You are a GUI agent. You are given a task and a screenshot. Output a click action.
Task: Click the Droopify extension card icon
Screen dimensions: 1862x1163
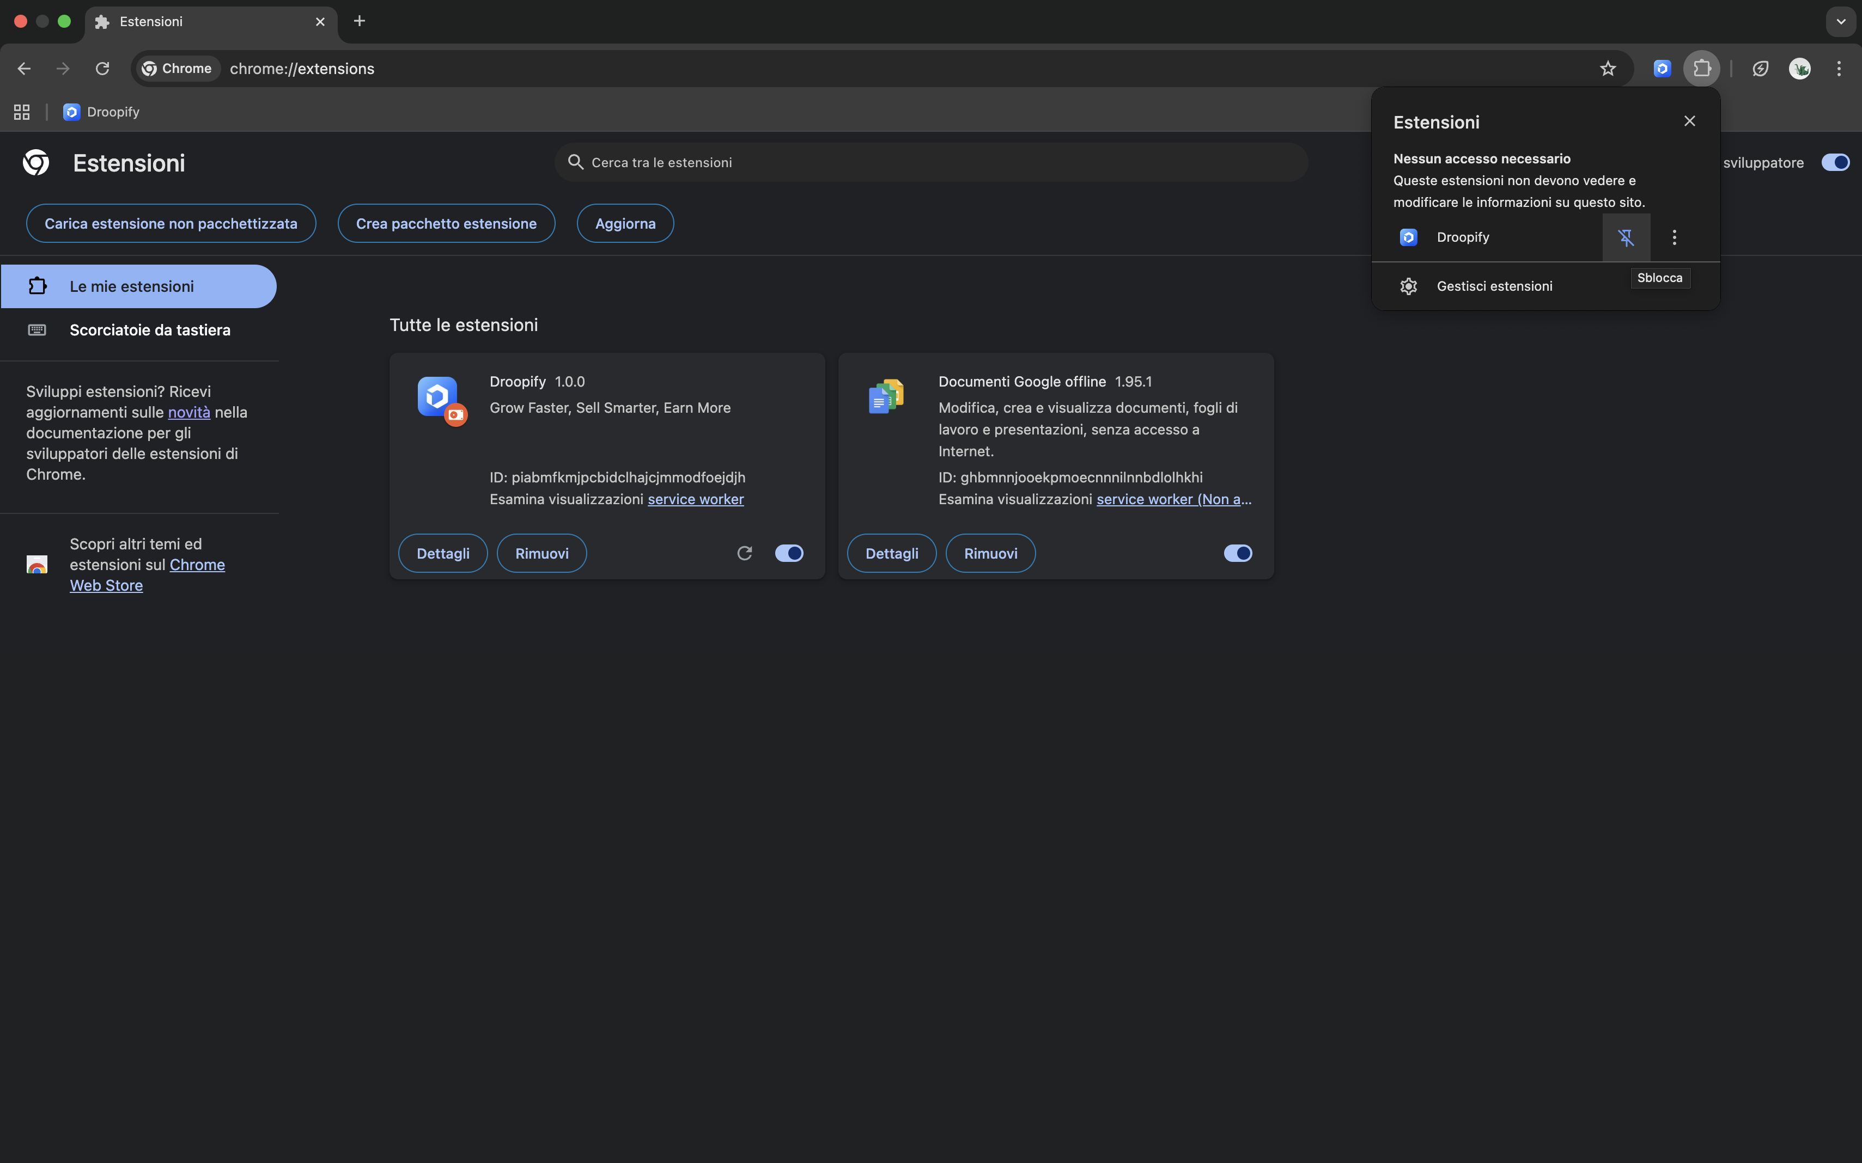[441, 400]
